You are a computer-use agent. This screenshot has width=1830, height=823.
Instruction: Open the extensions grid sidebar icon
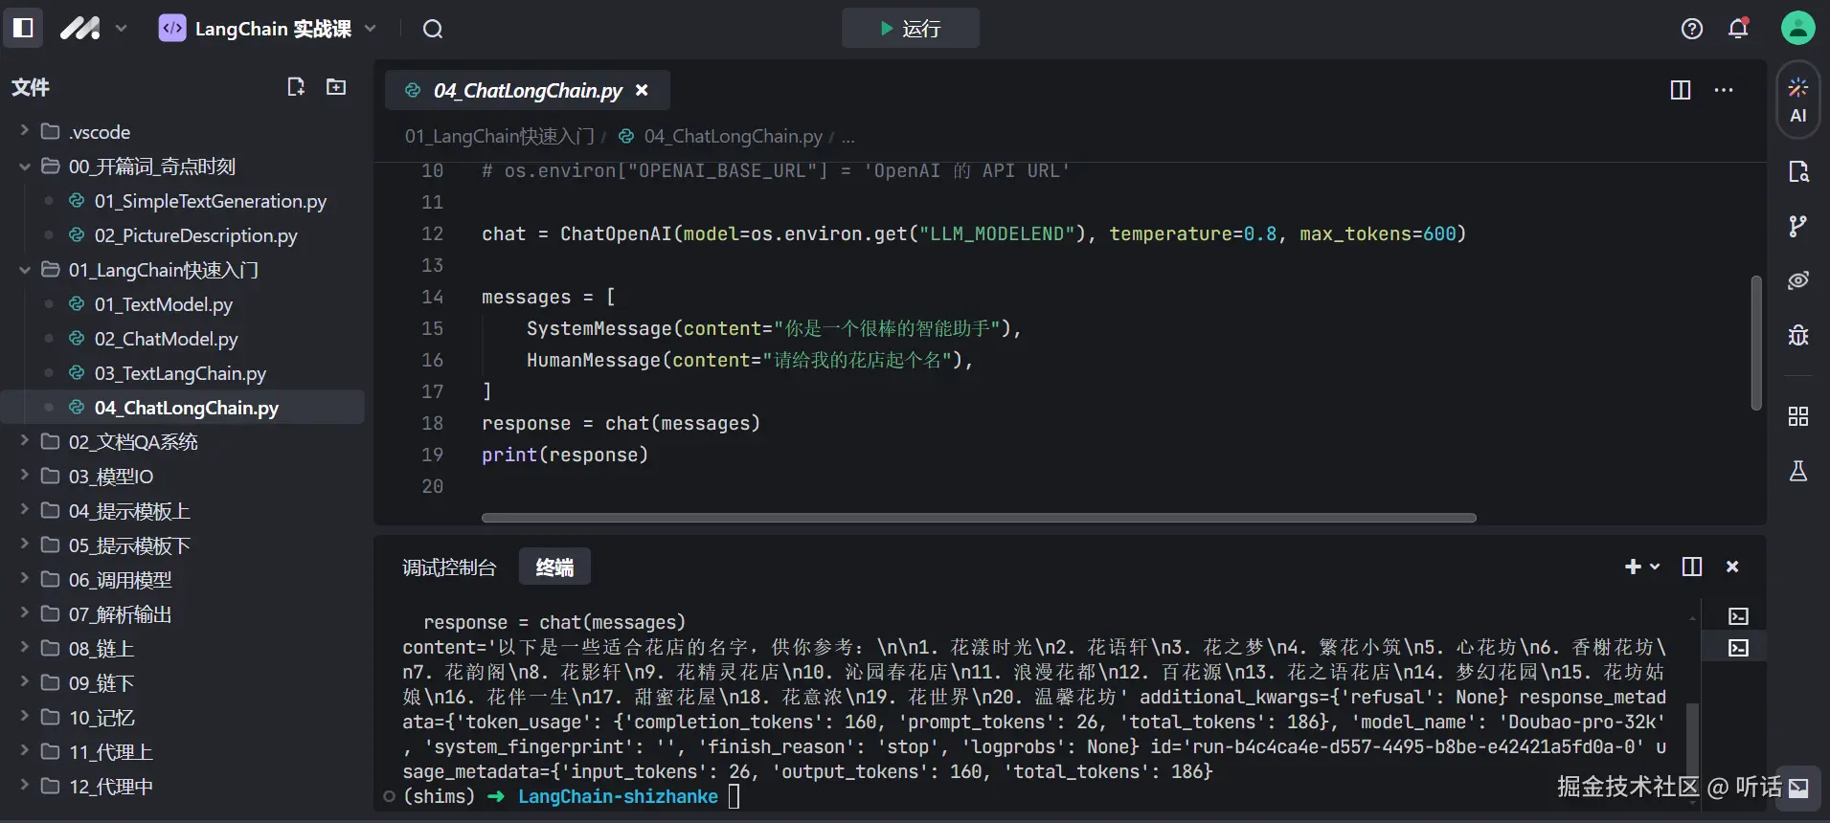pyautogui.click(x=1798, y=416)
